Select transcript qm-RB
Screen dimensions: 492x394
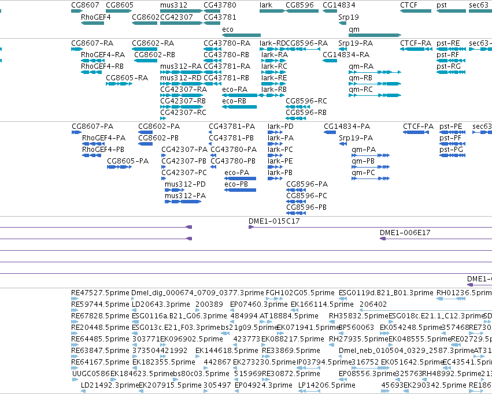[375, 84]
